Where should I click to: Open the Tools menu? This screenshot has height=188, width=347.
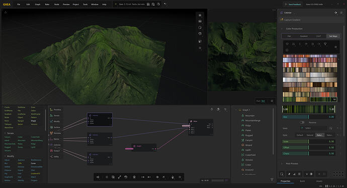pos(85,5)
